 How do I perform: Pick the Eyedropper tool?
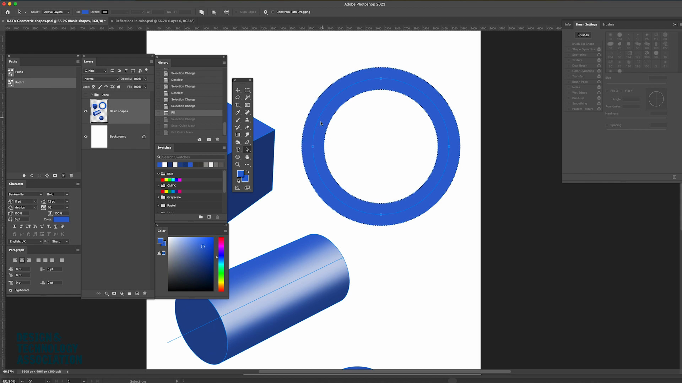click(x=238, y=112)
